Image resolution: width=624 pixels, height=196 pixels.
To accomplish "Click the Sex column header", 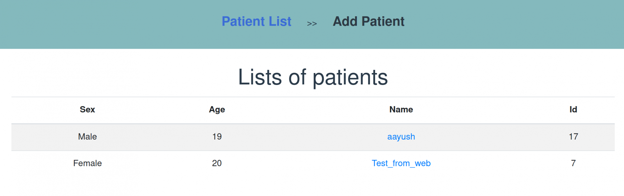I will [x=87, y=110].
